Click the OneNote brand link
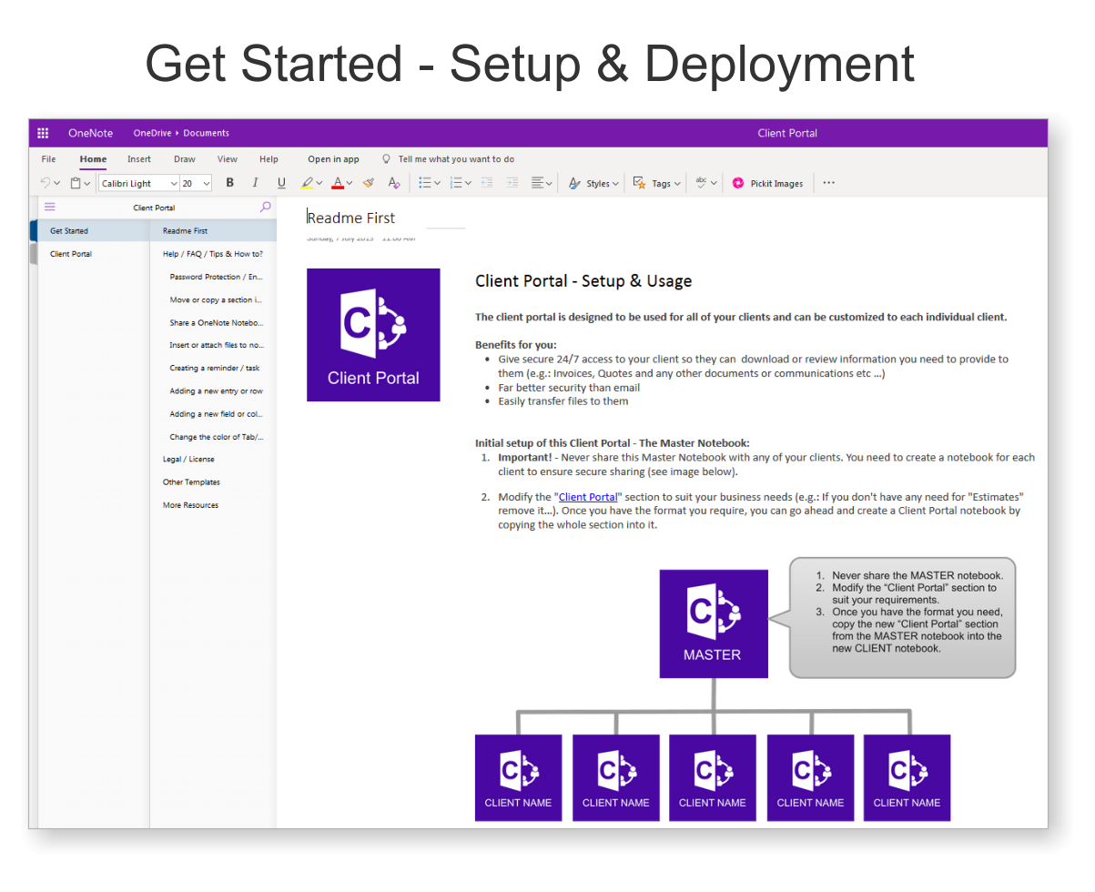Viewport: 1095px width, 892px height. (90, 133)
